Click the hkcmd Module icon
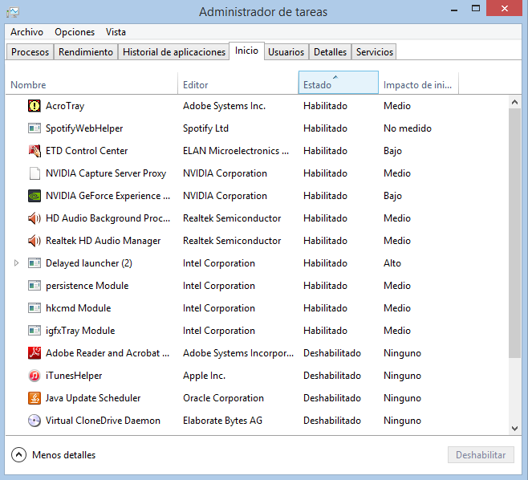This screenshot has height=480, width=528. (34, 308)
